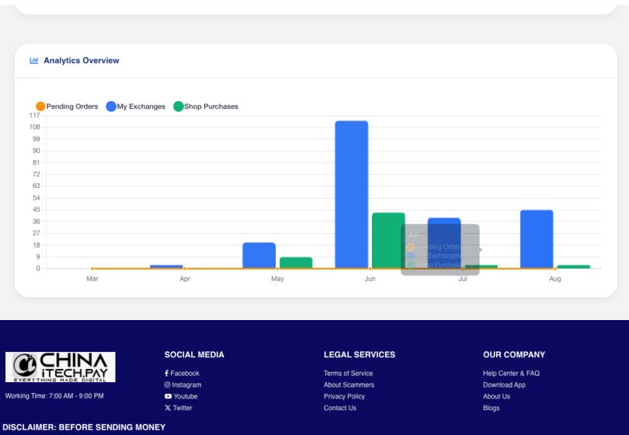Visit the Blogs page

pos(491,409)
